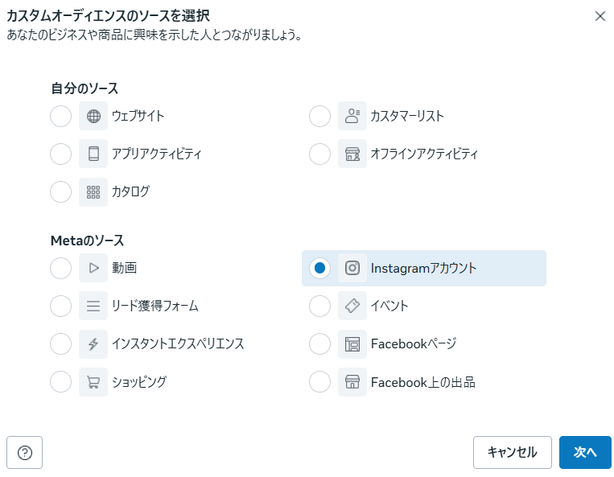614x477 pixels.
Task: Click the shopping cart icon for ショッピング
Action: (x=93, y=382)
